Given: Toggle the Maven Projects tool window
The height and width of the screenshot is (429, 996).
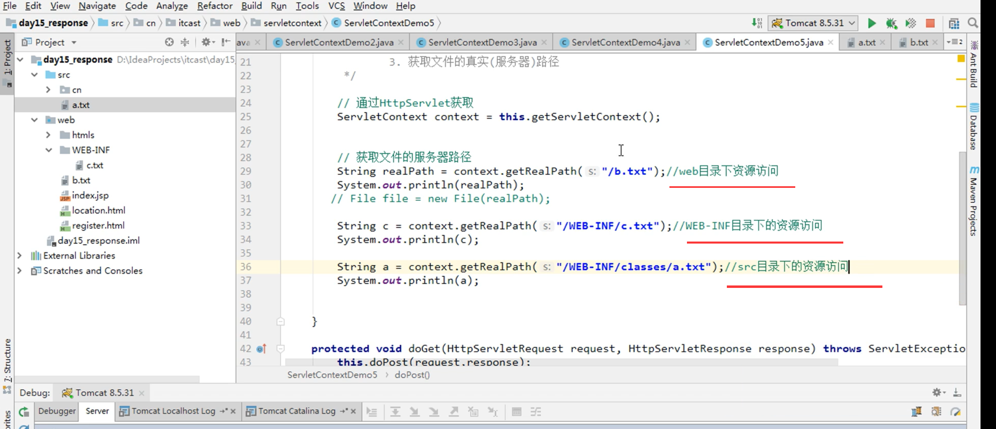Looking at the screenshot, I should tap(974, 201).
